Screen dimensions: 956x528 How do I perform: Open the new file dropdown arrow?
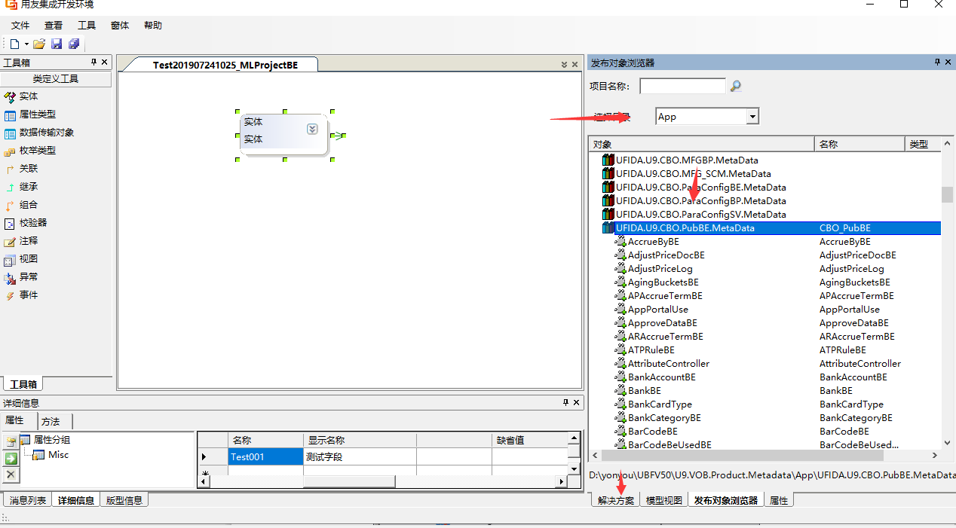[26, 44]
